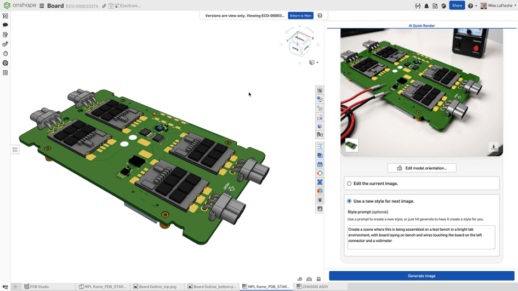This screenshot has height=291, width=518.
Task: Click the Generate image button
Action: coord(422,276)
